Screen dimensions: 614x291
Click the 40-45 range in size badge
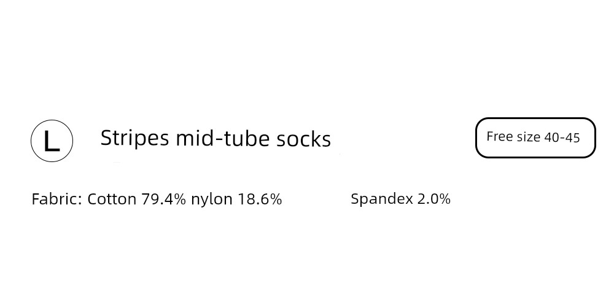tap(562, 138)
